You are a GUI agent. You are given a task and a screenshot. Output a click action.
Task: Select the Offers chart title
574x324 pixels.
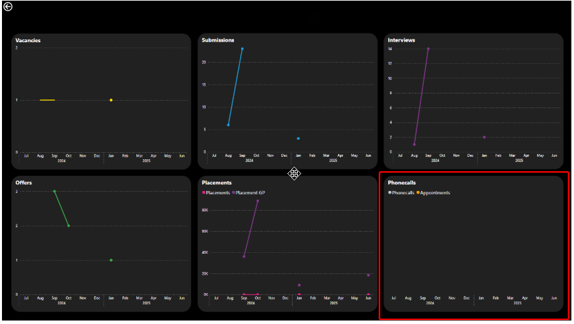[x=24, y=182]
